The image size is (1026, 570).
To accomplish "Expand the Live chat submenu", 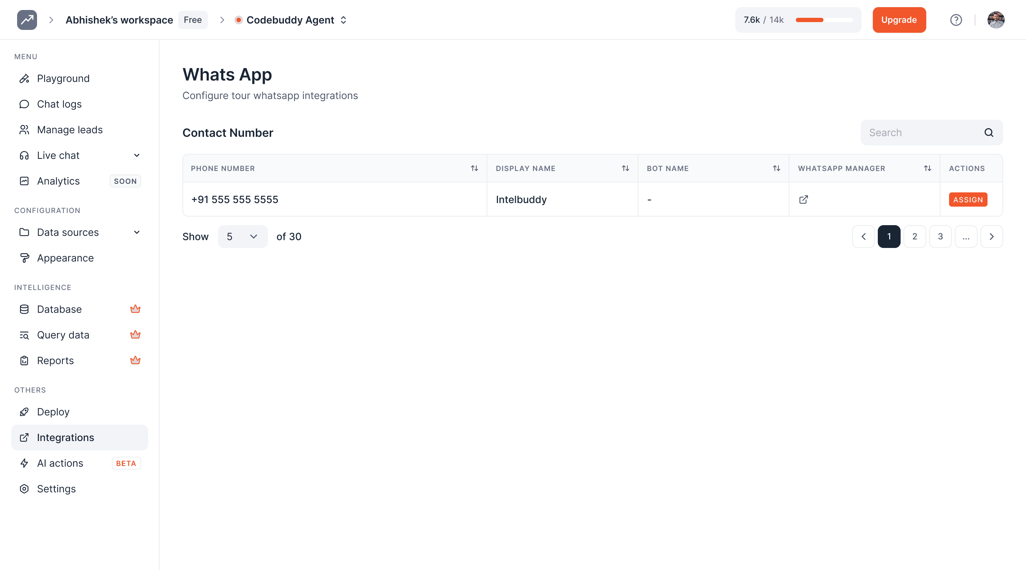I will click(x=136, y=155).
